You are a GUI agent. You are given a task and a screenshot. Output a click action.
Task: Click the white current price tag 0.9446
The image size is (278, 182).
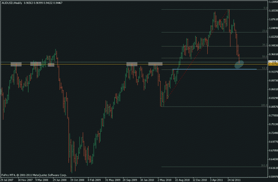point(273,62)
